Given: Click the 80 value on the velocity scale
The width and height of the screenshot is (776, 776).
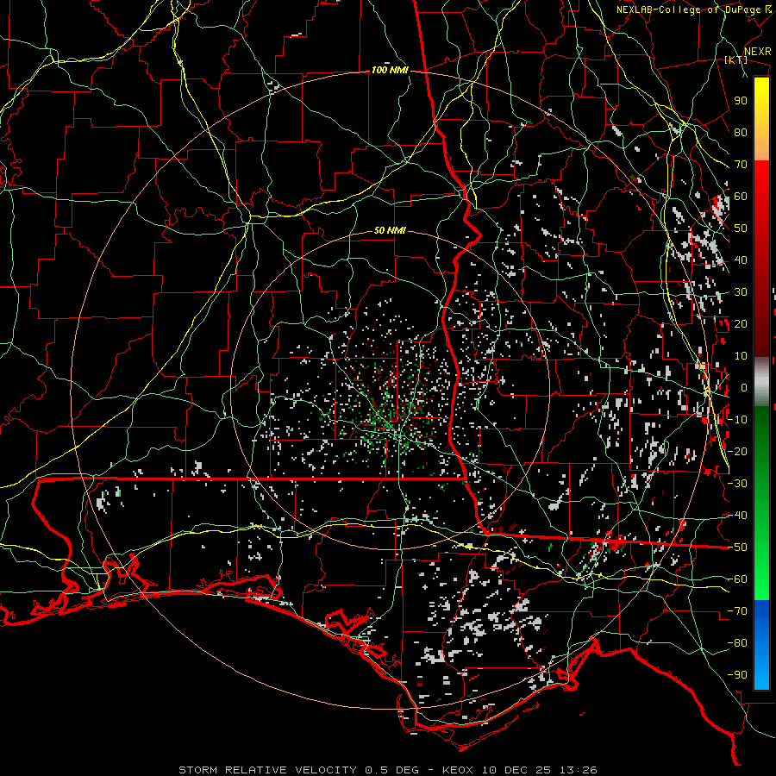Looking at the screenshot, I should pos(741,133).
